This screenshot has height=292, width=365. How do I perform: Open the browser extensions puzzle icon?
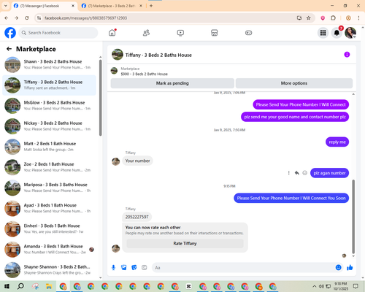pyautogui.click(x=333, y=18)
